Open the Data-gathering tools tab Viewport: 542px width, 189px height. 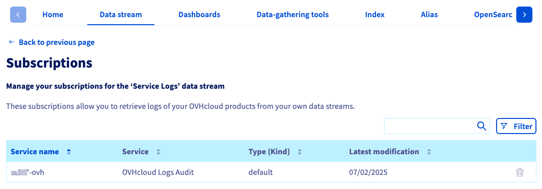pos(292,15)
